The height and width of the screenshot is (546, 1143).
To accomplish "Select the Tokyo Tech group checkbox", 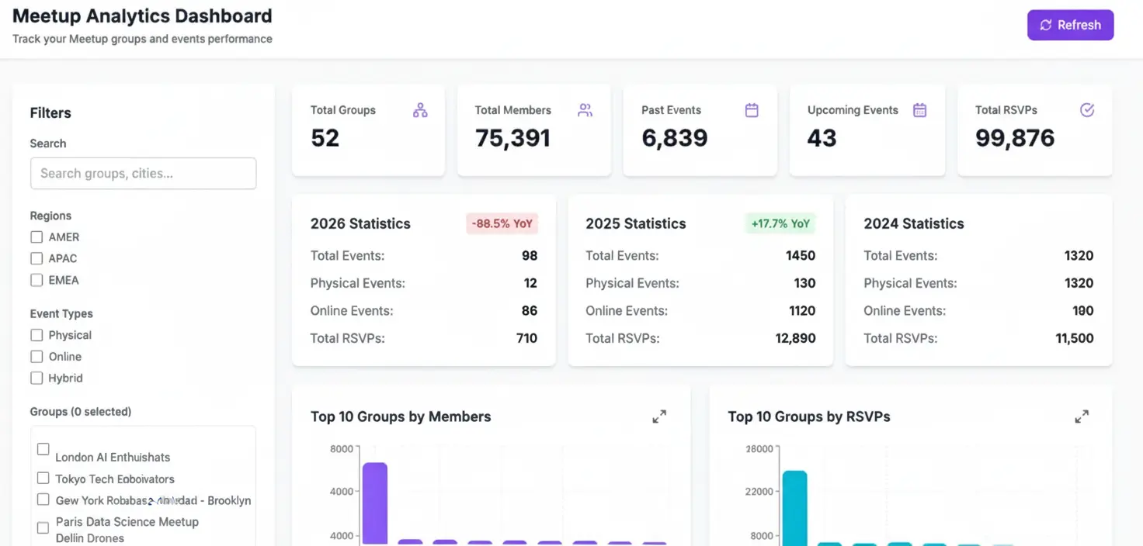I will tap(43, 479).
